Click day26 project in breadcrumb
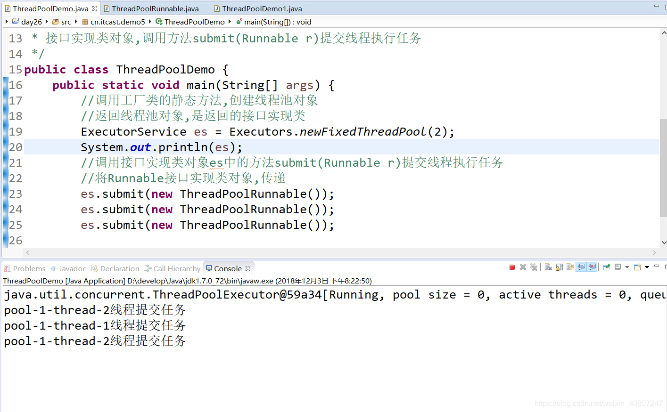Image resolution: width=667 pixels, height=412 pixels. (32, 22)
